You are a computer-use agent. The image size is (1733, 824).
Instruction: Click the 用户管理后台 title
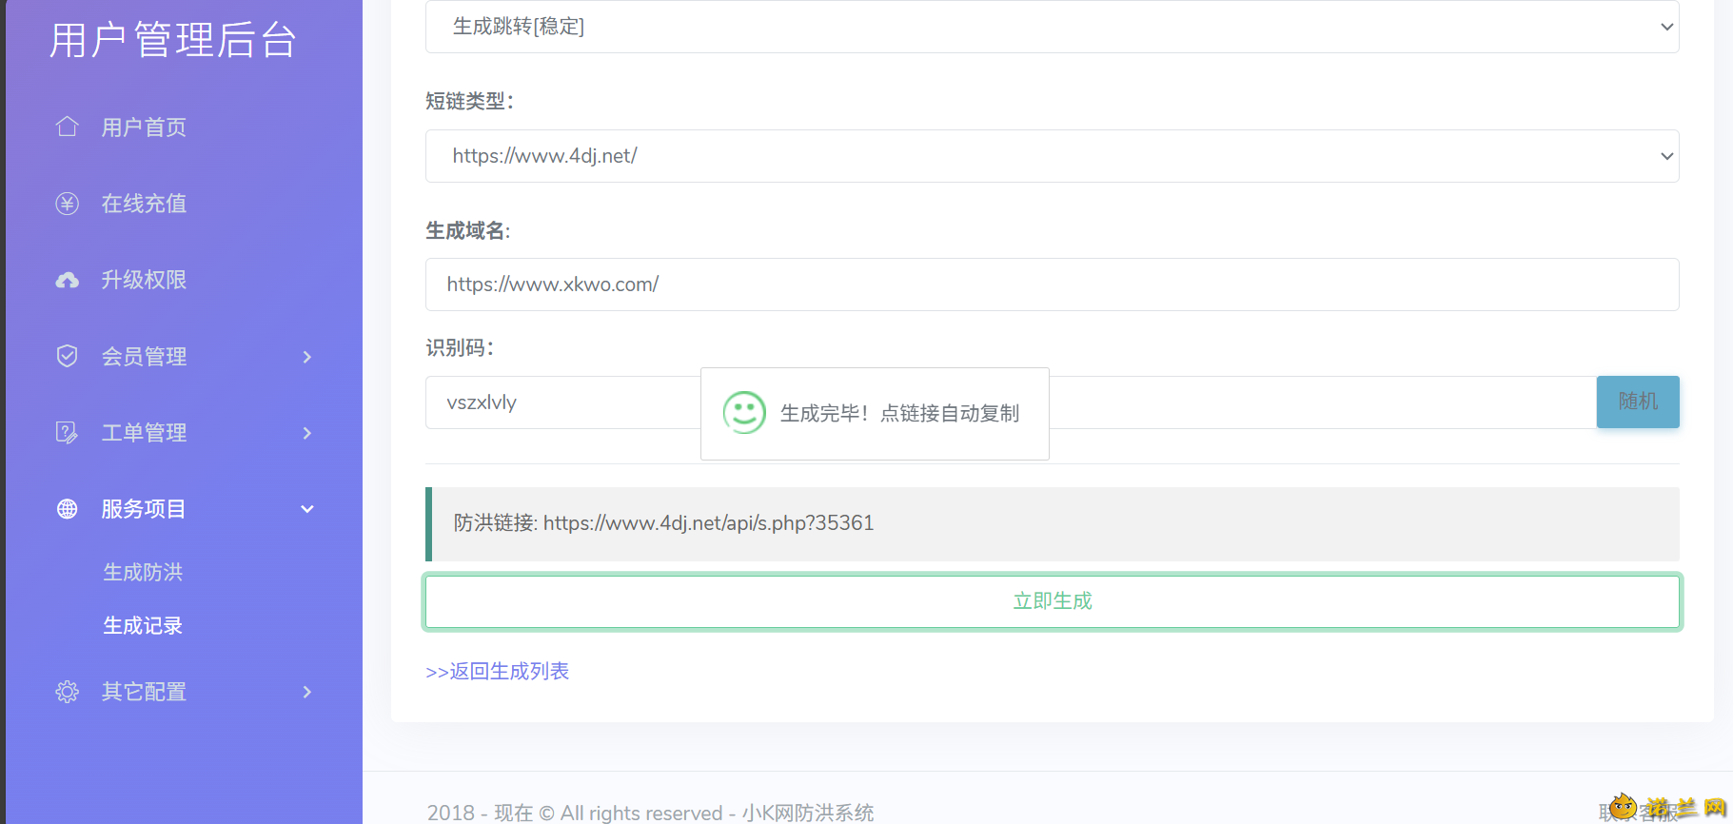(173, 40)
